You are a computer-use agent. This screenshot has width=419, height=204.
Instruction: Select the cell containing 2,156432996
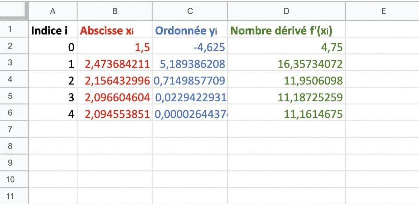click(x=115, y=80)
